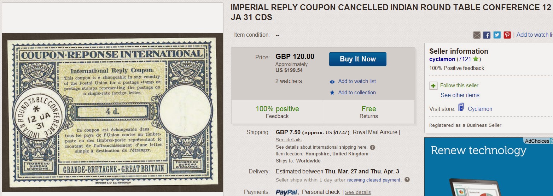Viewport: 553px width, 196px height.
Task: Share this listing on Facebook
Action: pyautogui.click(x=487, y=35)
